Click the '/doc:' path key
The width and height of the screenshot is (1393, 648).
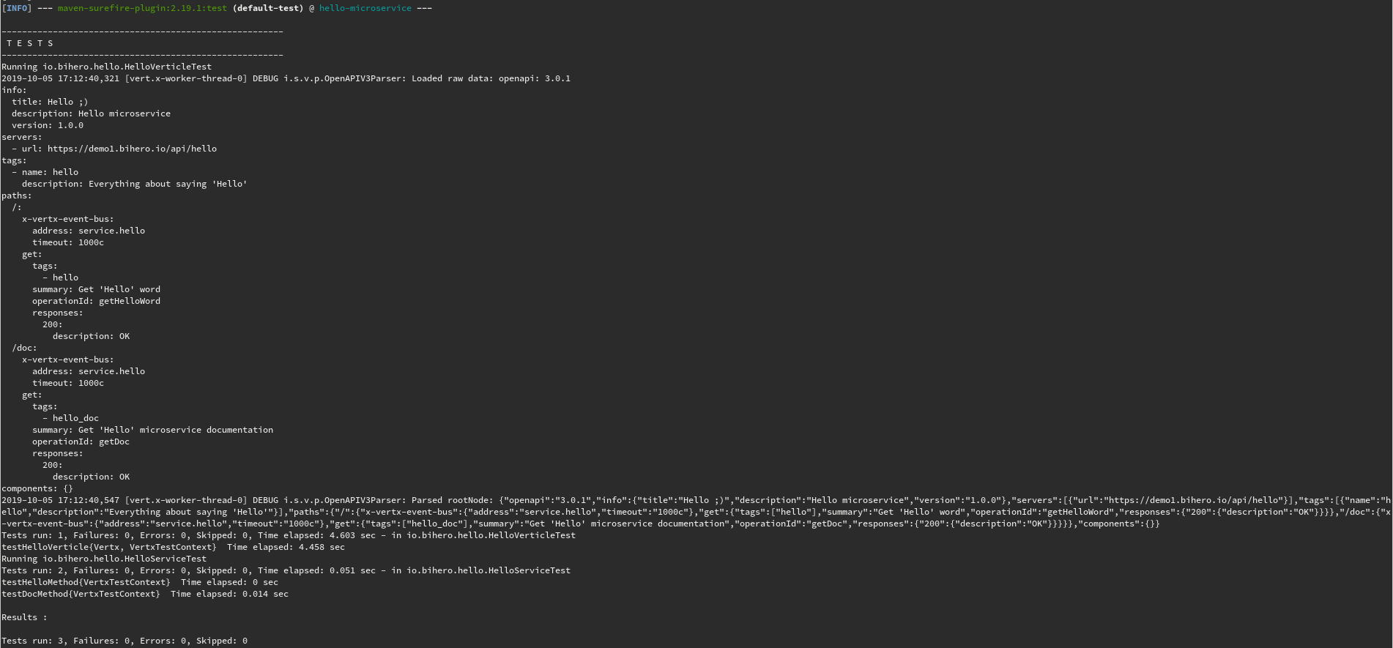[24, 348]
